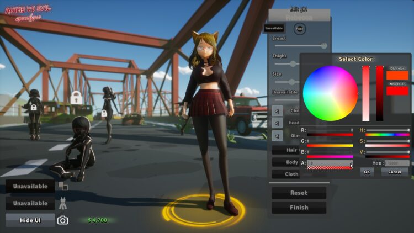Click the Hex color input field

(x=396, y=163)
